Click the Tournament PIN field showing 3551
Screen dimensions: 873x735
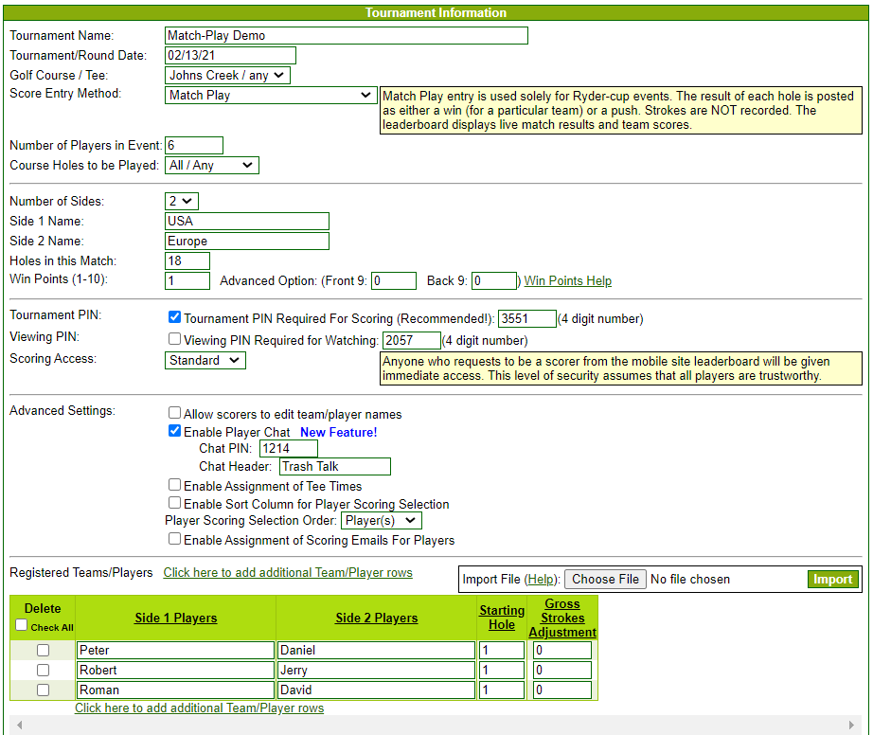tap(526, 318)
